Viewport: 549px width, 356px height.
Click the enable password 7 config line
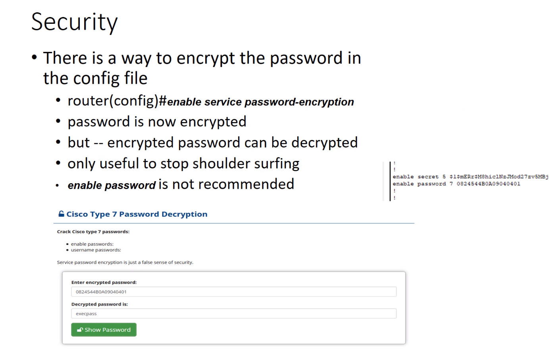pyautogui.click(x=456, y=184)
